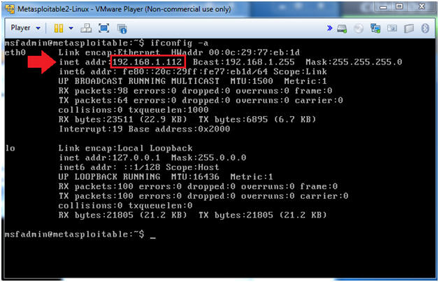Click the eth0 interface name
439x282 pixels.
(x=15, y=52)
